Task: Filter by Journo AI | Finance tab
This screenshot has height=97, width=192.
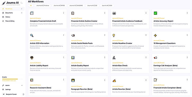Action: (43, 6)
